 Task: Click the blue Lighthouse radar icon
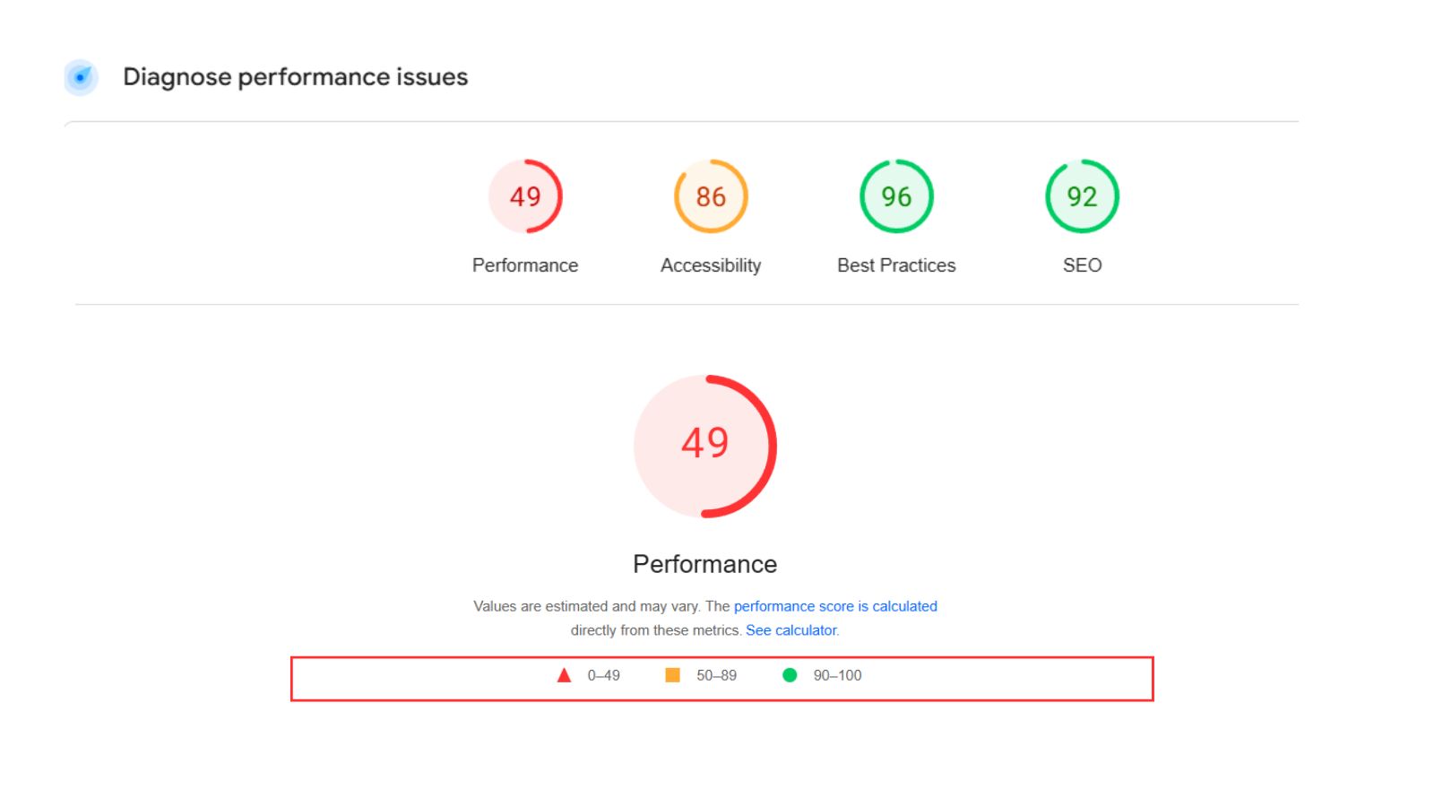[x=81, y=77]
